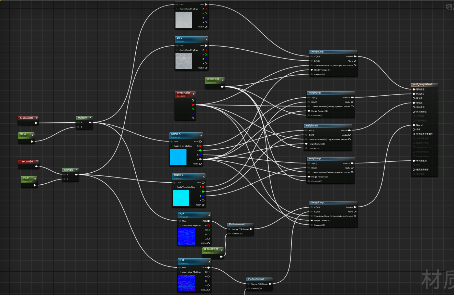Click the 切线 pin on Wall_heightBlend
The image size is (454, 295).
point(414,130)
